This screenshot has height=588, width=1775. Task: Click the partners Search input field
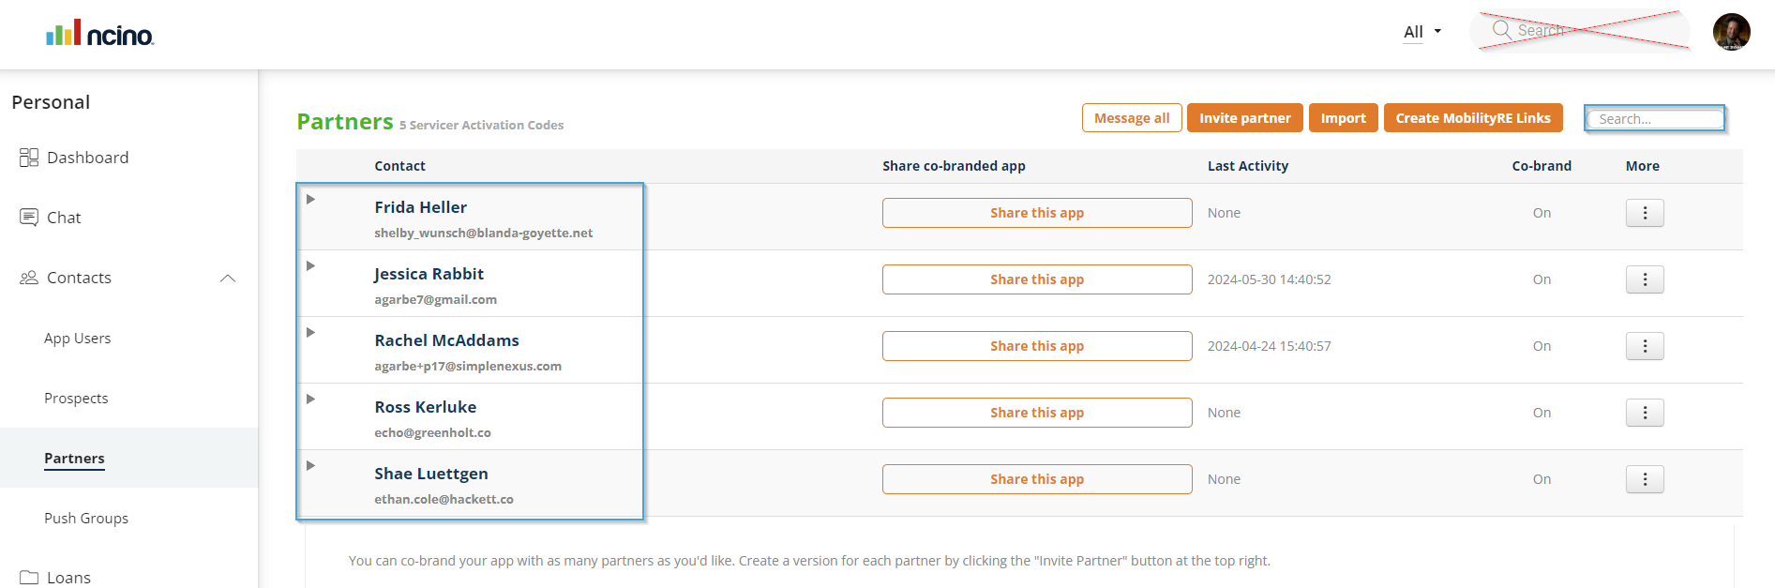tap(1655, 119)
